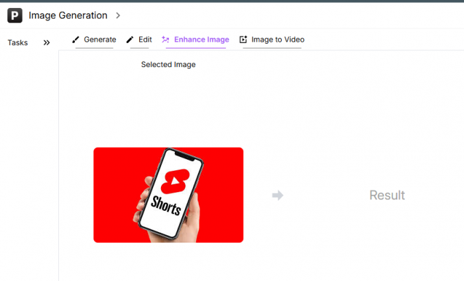This screenshot has width=464, height=281.
Task: Click the Result placeholder area
Action: pyautogui.click(x=387, y=196)
